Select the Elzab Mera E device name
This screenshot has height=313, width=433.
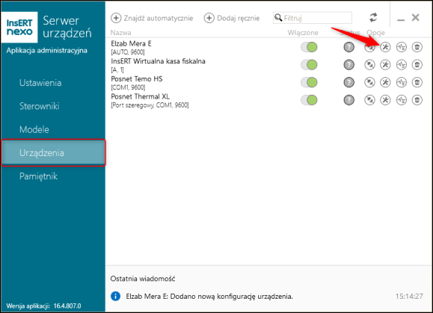tap(131, 43)
